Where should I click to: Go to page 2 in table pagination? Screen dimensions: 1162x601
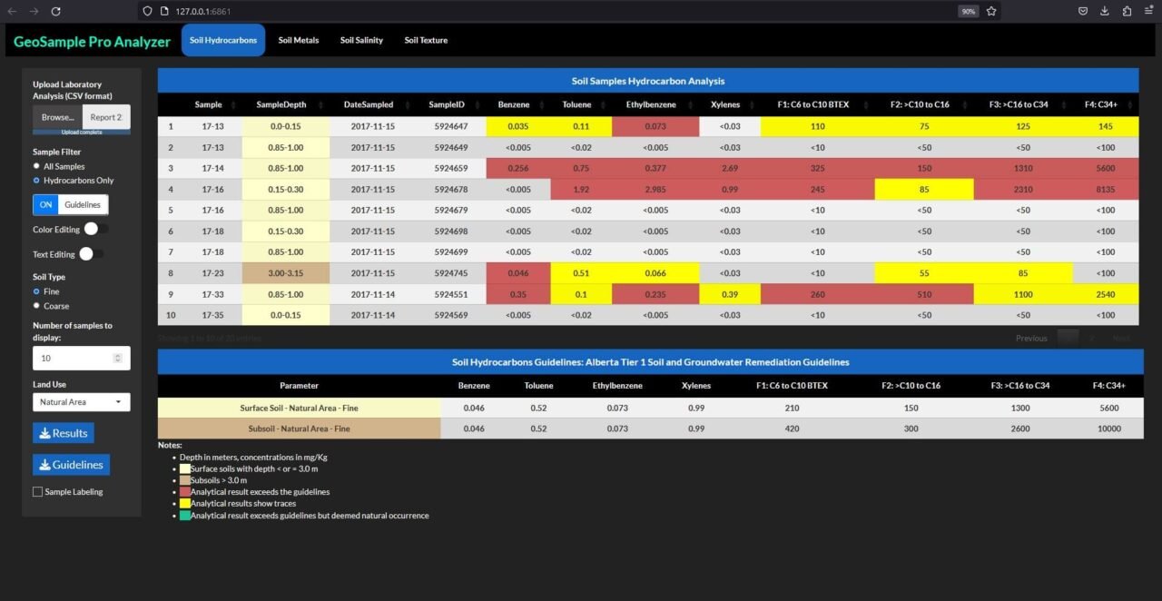(1090, 337)
